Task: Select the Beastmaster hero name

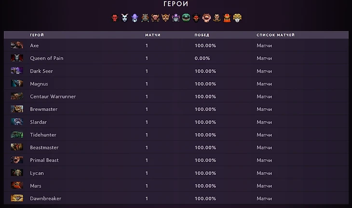Action: pyautogui.click(x=44, y=147)
